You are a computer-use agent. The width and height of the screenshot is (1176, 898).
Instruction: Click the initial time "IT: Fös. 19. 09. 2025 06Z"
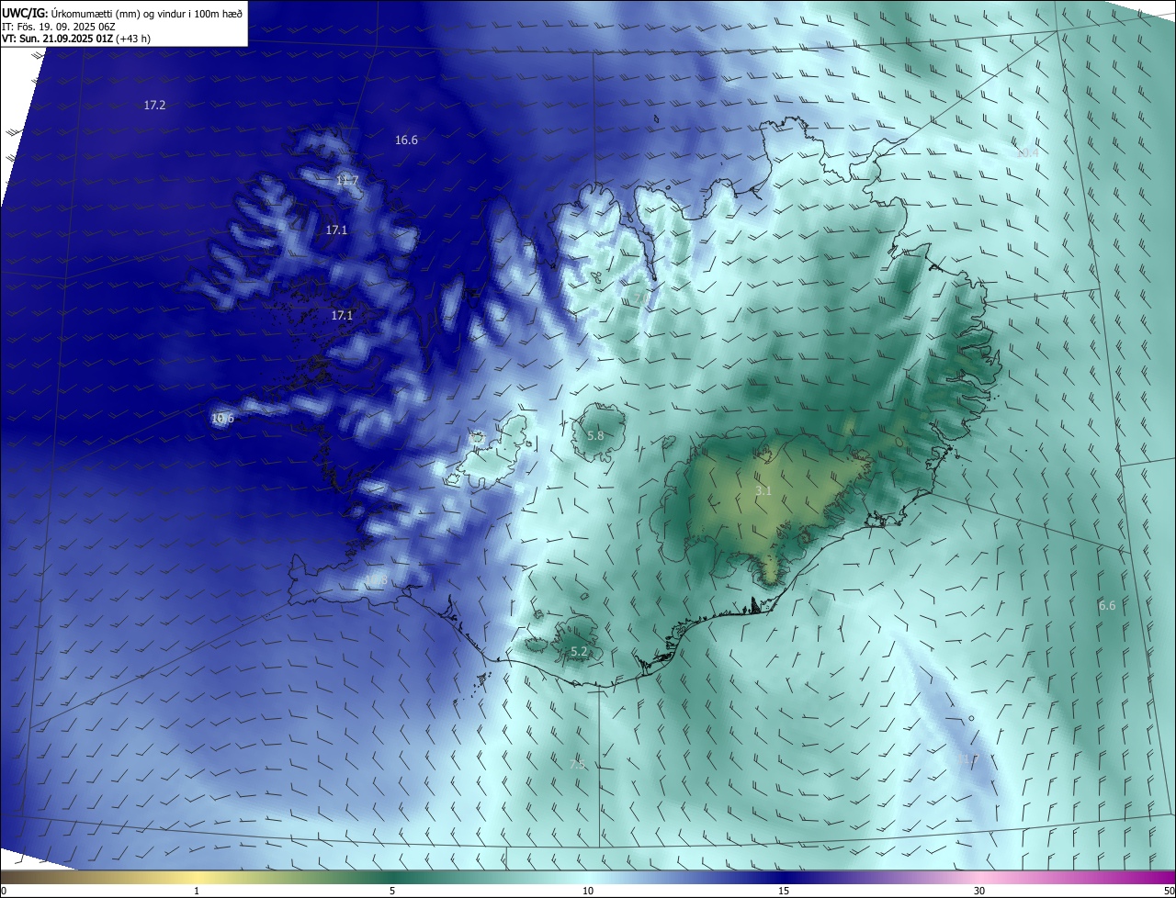(x=59, y=26)
